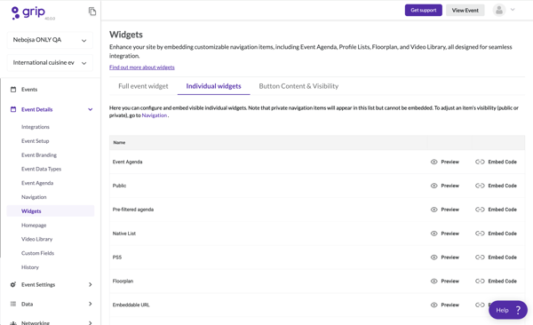
Task: Open Integrations in the sidebar
Action: [36, 127]
